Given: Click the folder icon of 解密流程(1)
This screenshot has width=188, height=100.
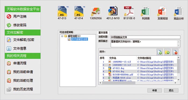Looking at the screenshot, I should (66, 36).
